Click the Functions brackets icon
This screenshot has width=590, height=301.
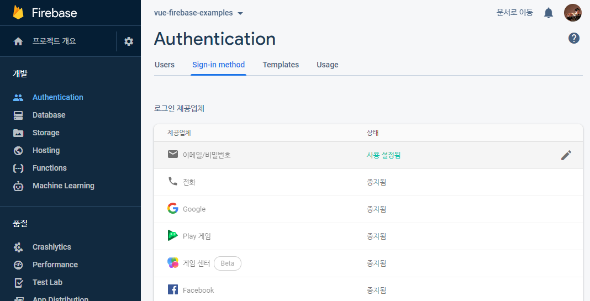point(18,168)
